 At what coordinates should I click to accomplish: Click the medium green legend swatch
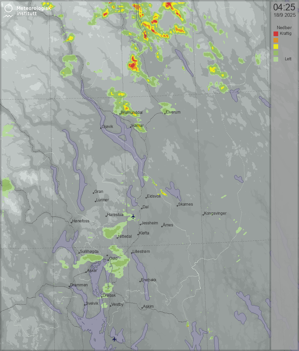[x=276, y=53]
